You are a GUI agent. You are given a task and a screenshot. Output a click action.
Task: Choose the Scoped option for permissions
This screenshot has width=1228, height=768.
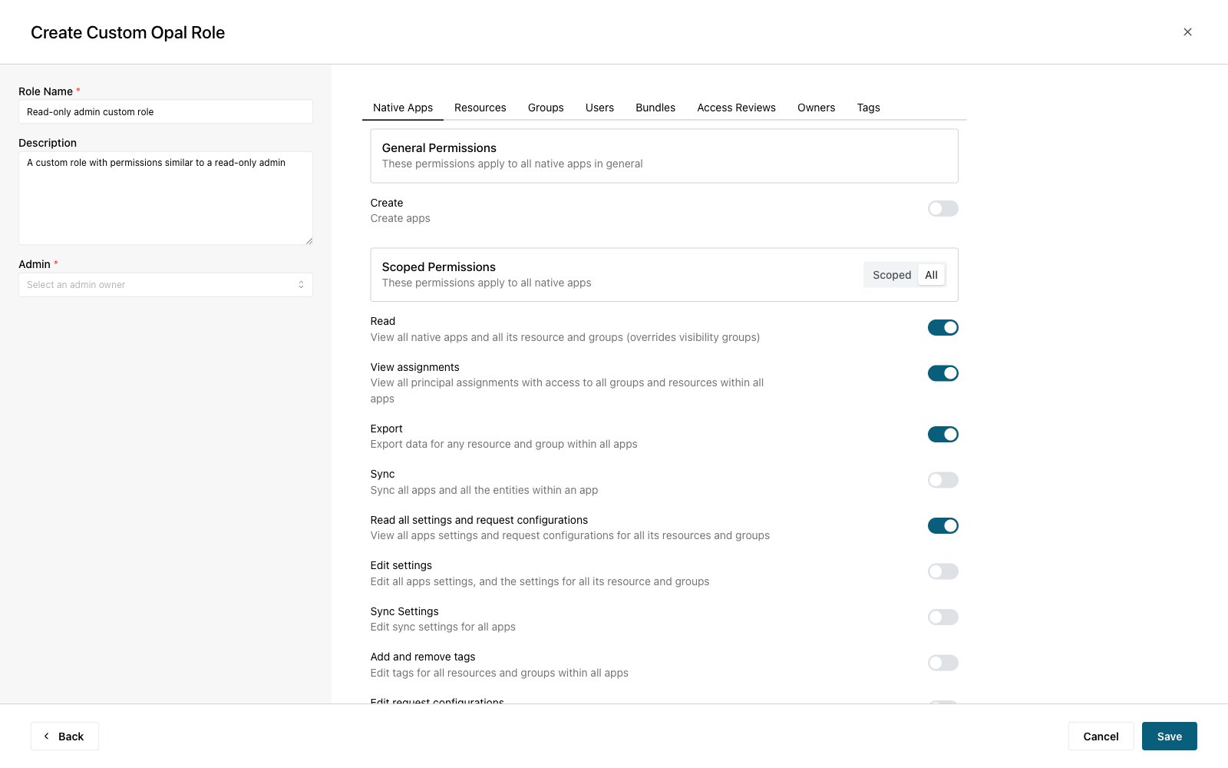892,275
